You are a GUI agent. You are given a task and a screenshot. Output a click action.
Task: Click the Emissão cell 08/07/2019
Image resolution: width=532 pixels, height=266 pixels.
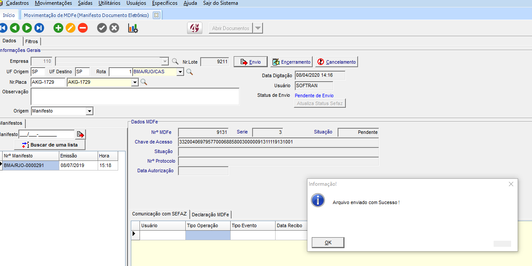click(x=78, y=165)
